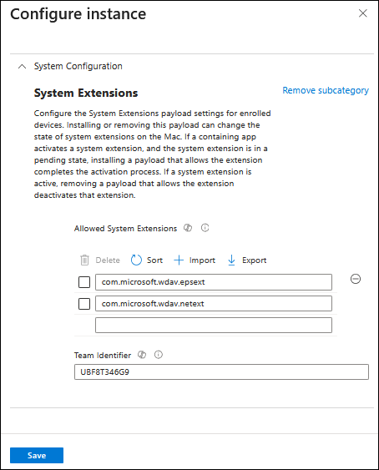
Task: Click the Import plus icon
Action: 179,260
